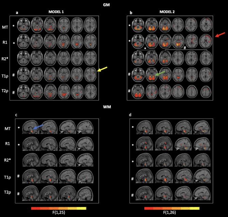Click panel letter d
Image resolution: width=228 pixels, height=217 pixels.
(x=130, y=115)
